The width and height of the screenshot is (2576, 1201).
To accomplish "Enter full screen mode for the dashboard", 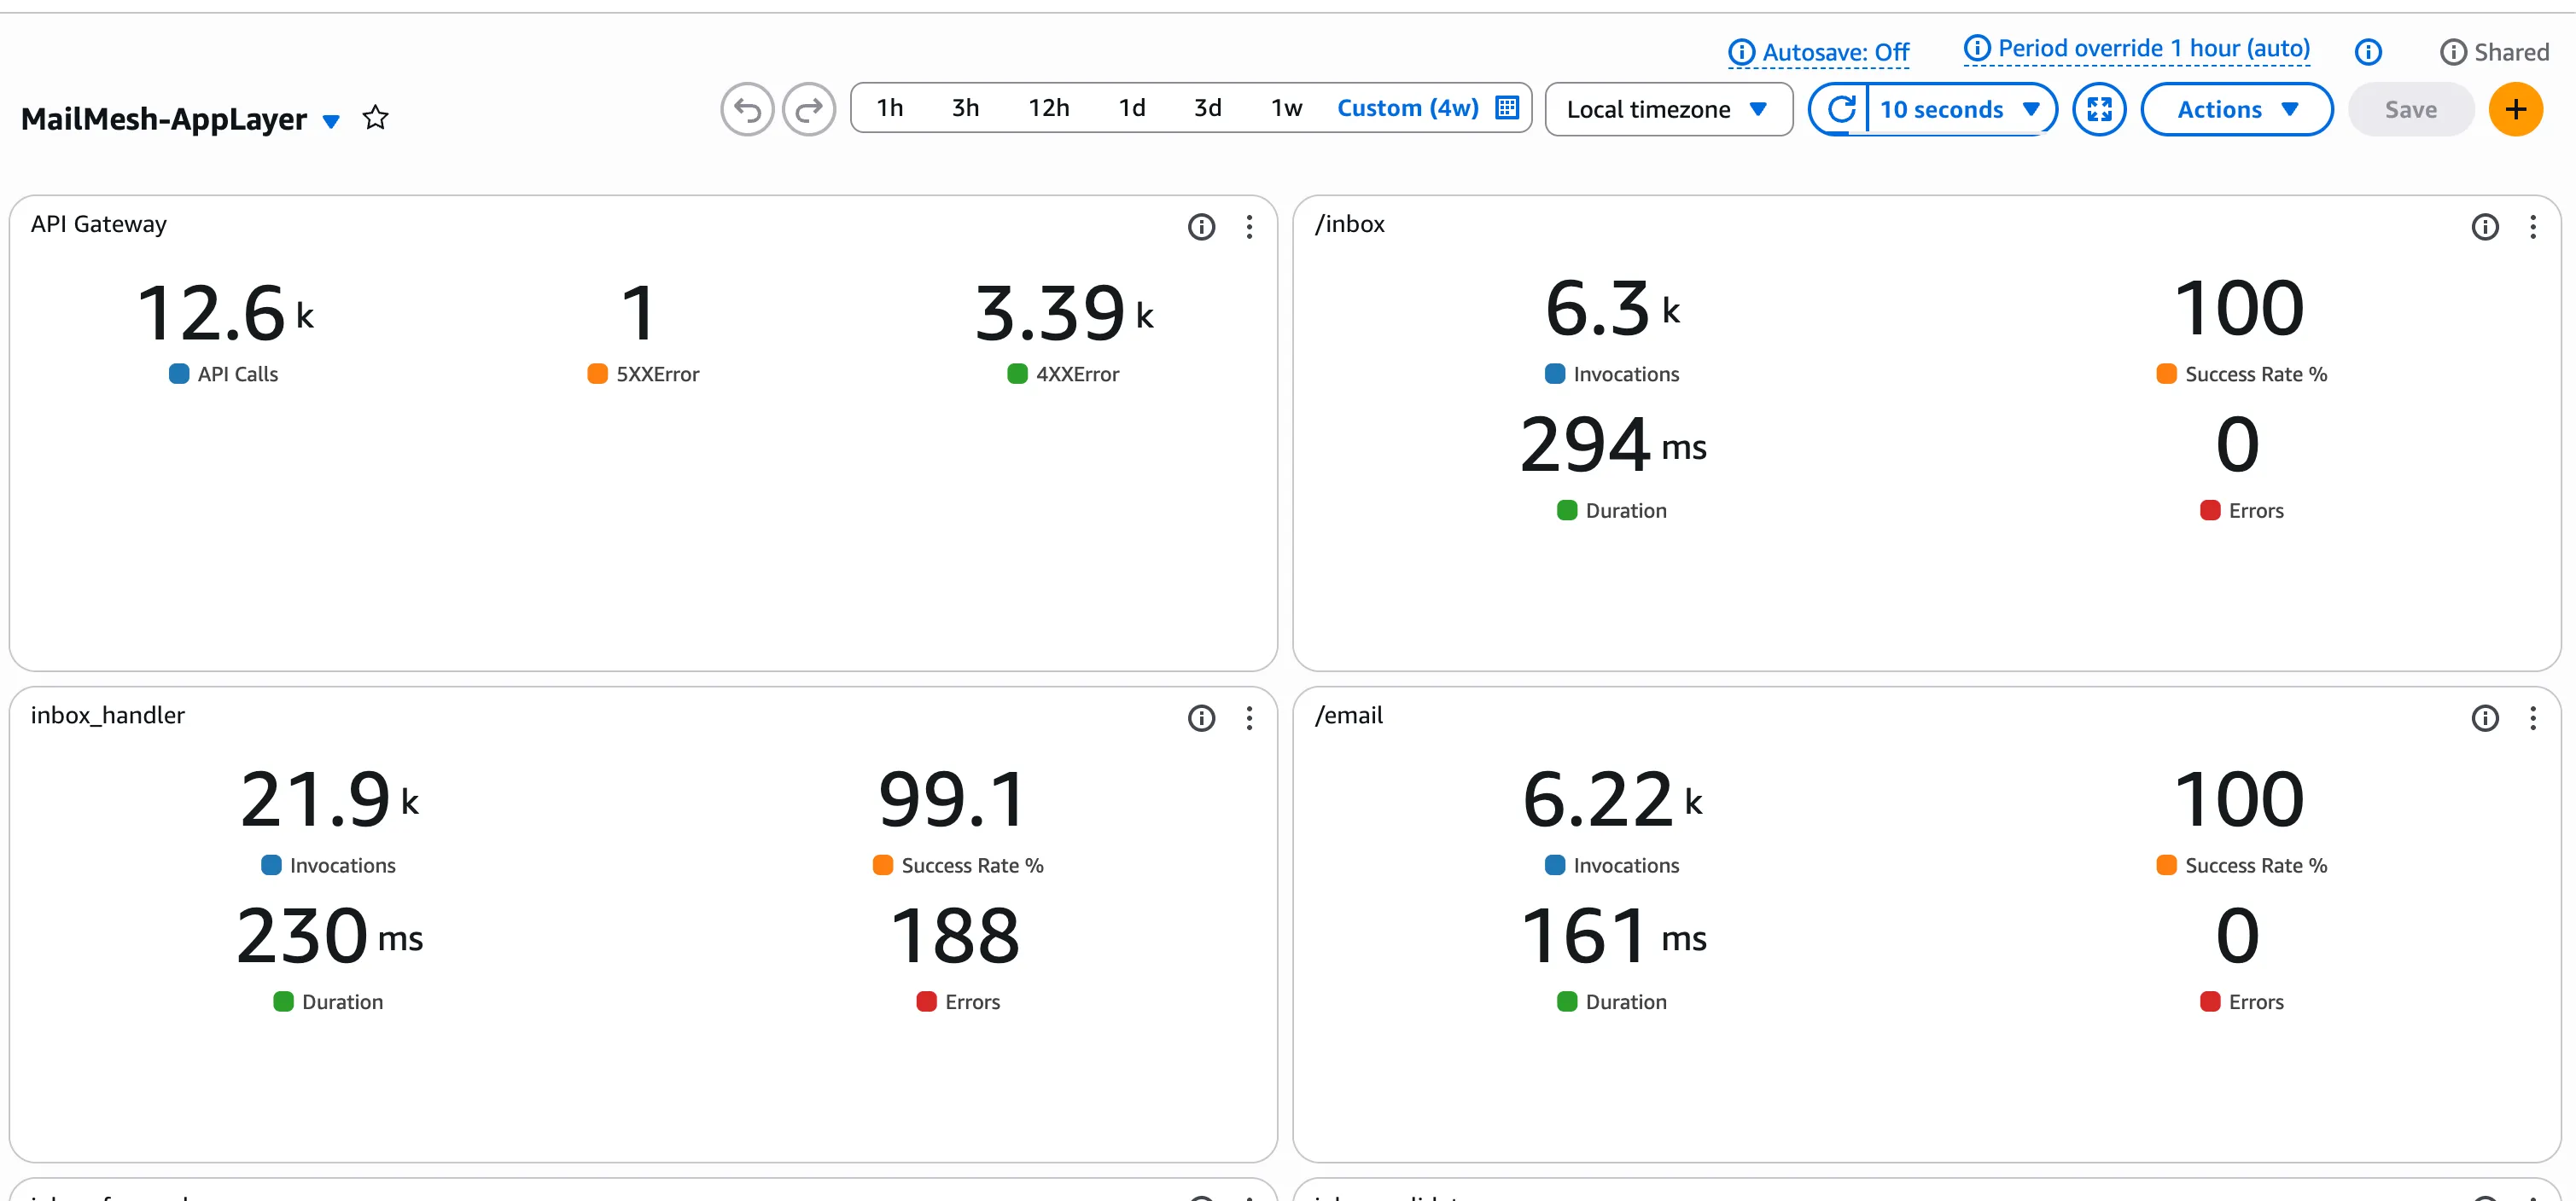I will click(2100, 109).
